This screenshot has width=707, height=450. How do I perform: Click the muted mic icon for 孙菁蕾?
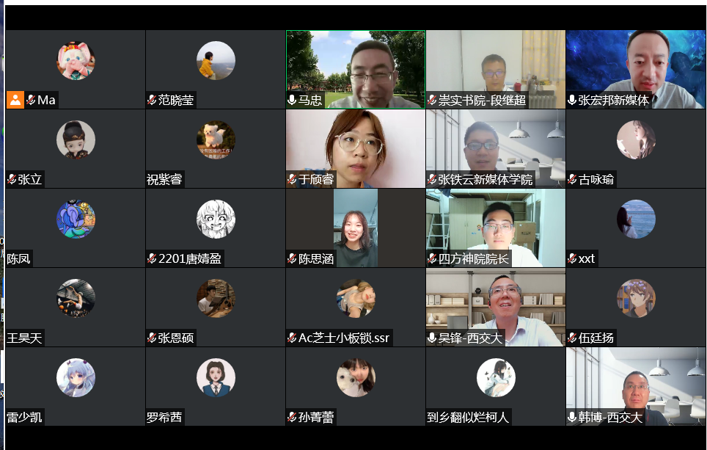click(292, 417)
